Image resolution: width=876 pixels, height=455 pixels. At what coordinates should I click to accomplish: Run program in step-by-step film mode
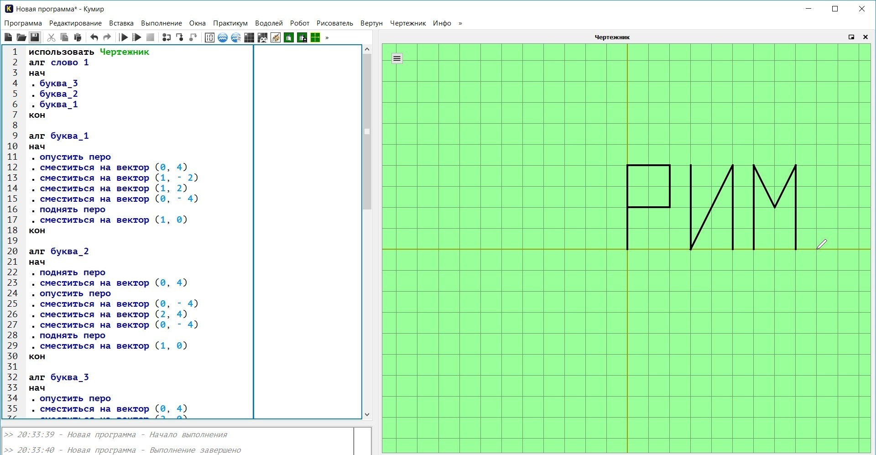pos(136,37)
